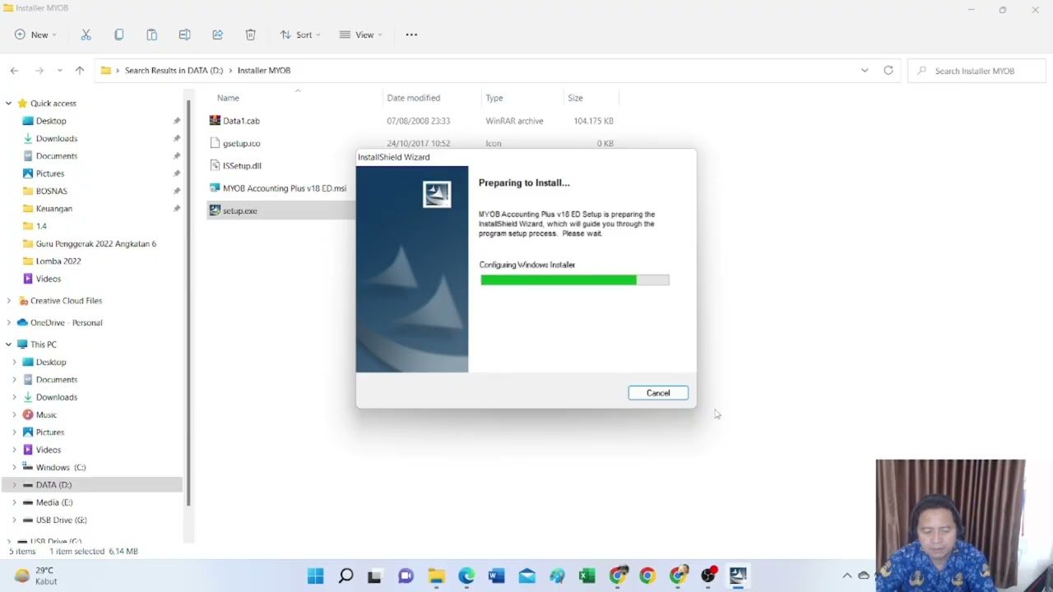Open taskbar Search magnifier
Screen dimensions: 1053x592
point(346,576)
